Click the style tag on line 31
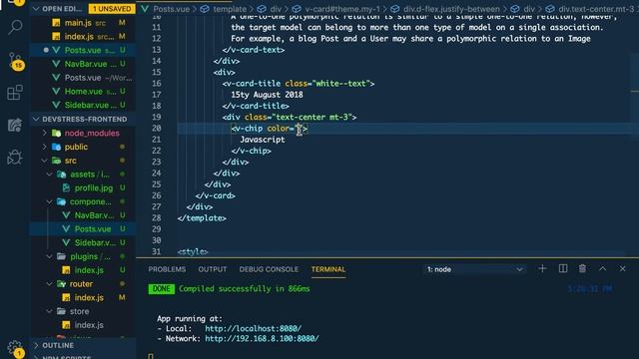 point(193,252)
